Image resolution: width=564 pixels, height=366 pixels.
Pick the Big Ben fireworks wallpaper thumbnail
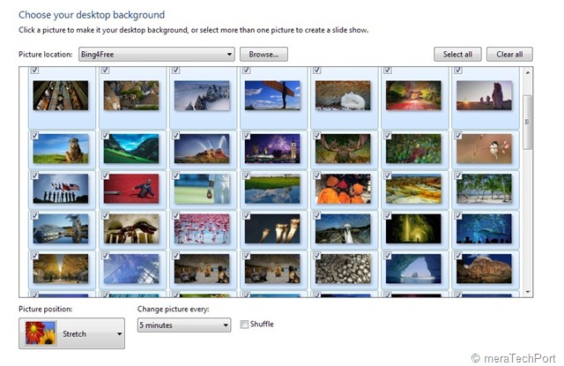pyautogui.click(x=272, y=149)
